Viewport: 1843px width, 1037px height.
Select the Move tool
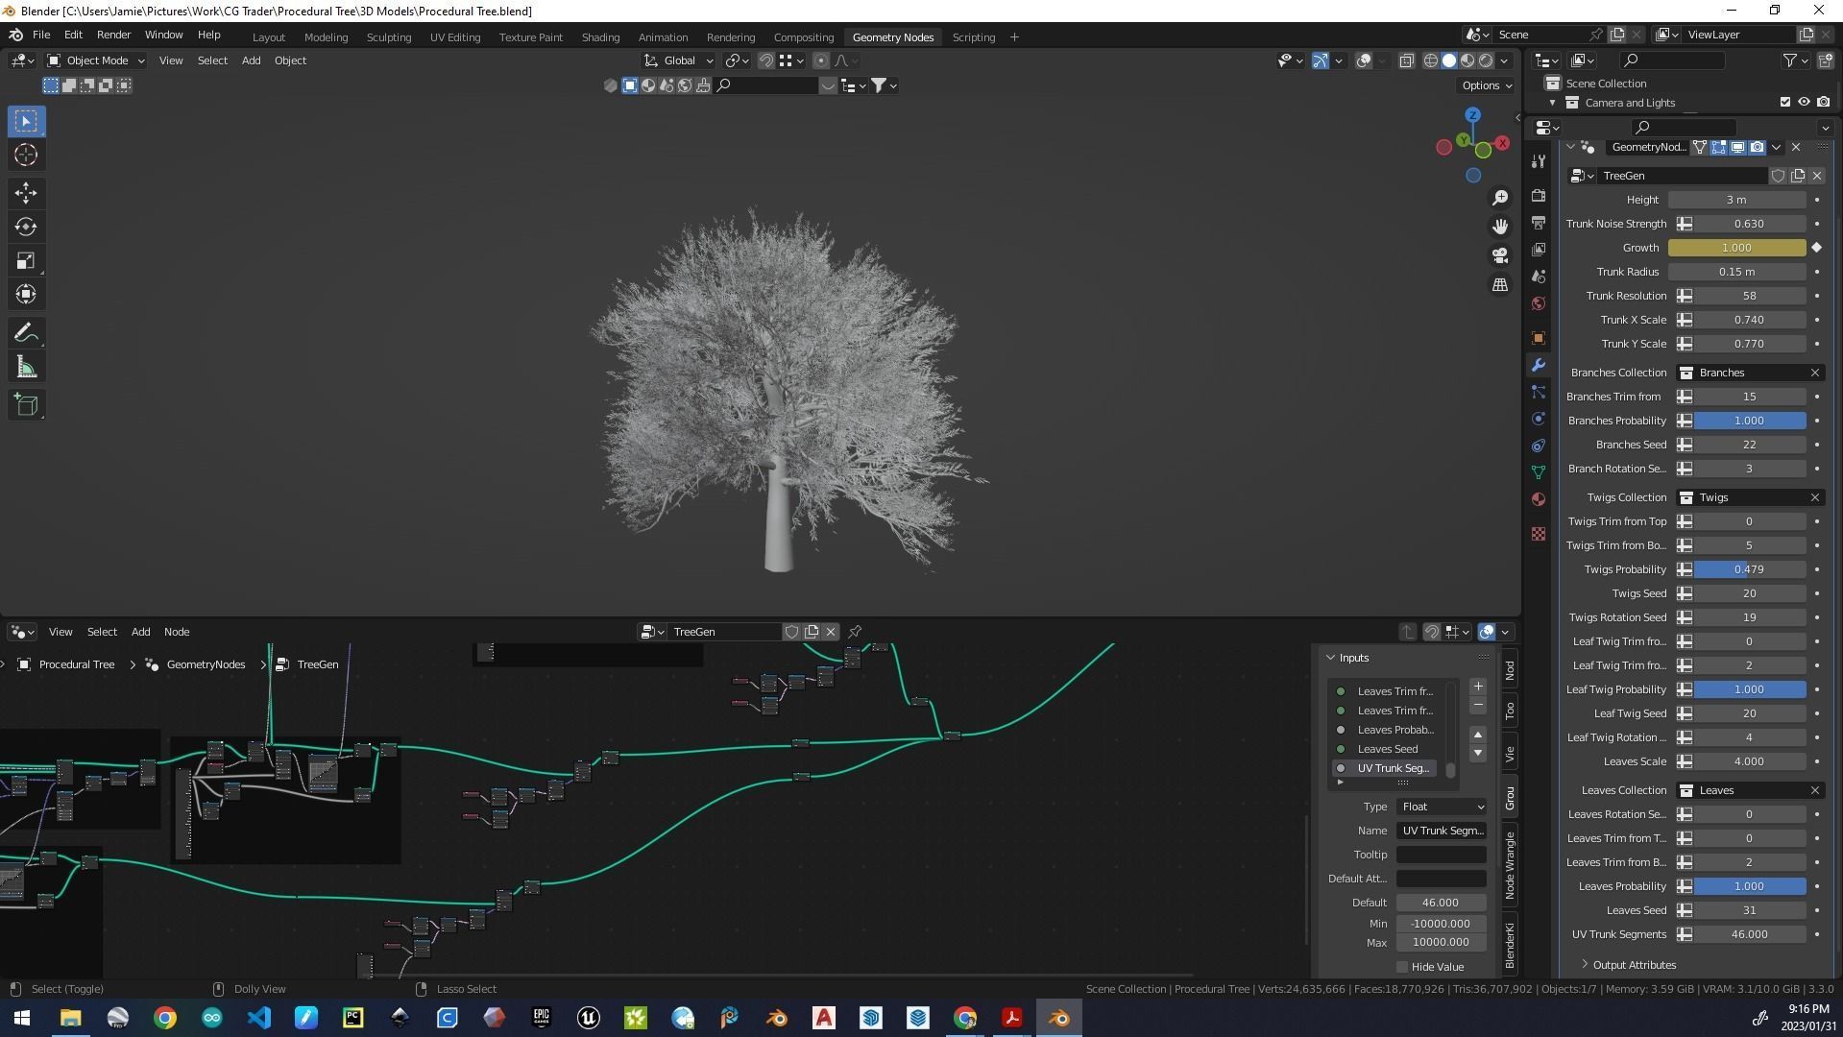pos(26,193)
